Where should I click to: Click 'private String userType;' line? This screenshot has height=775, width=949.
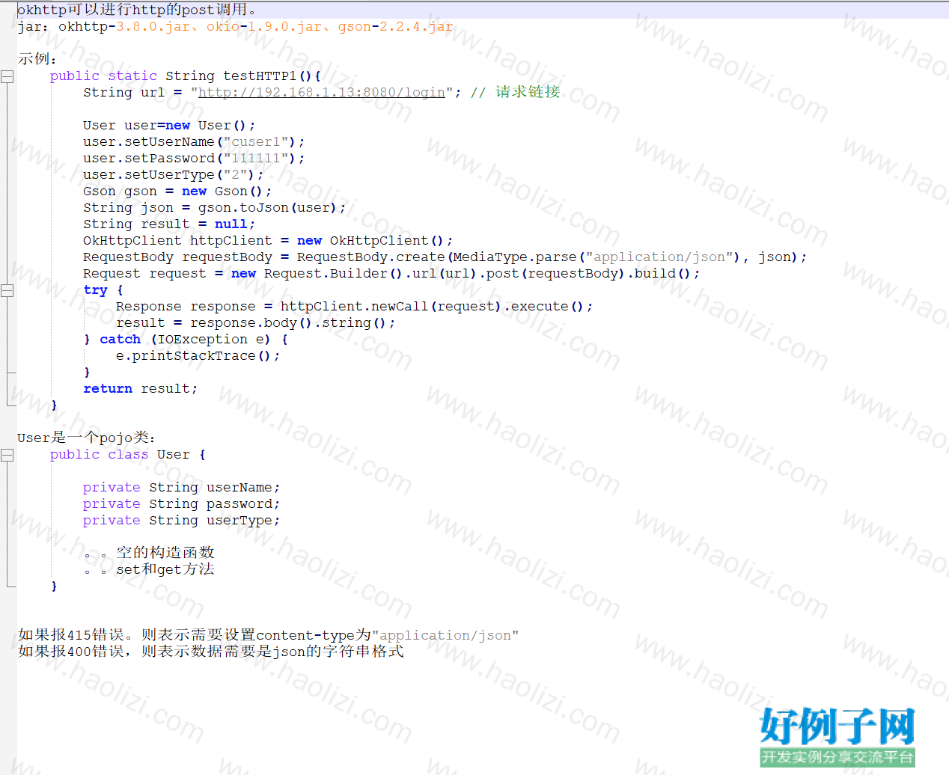(x=182, y=521)
